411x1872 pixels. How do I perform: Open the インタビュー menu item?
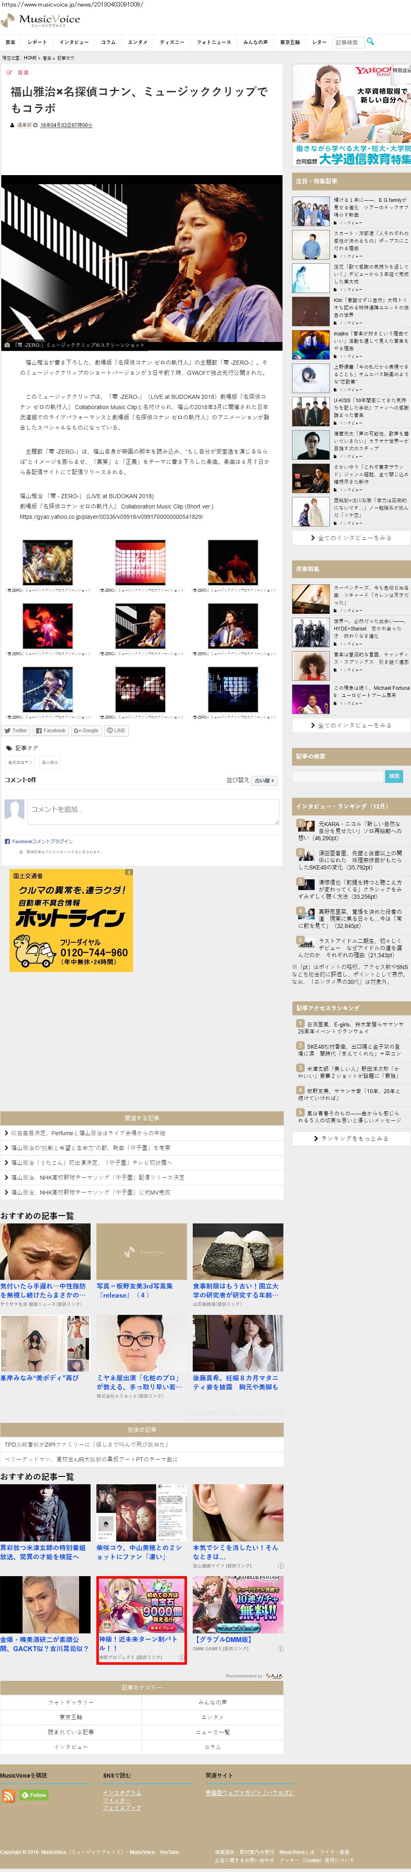pos(73,42)
